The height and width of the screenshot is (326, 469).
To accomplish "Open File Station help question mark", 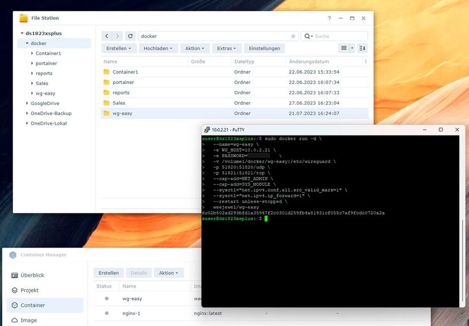I will [329, 18].
